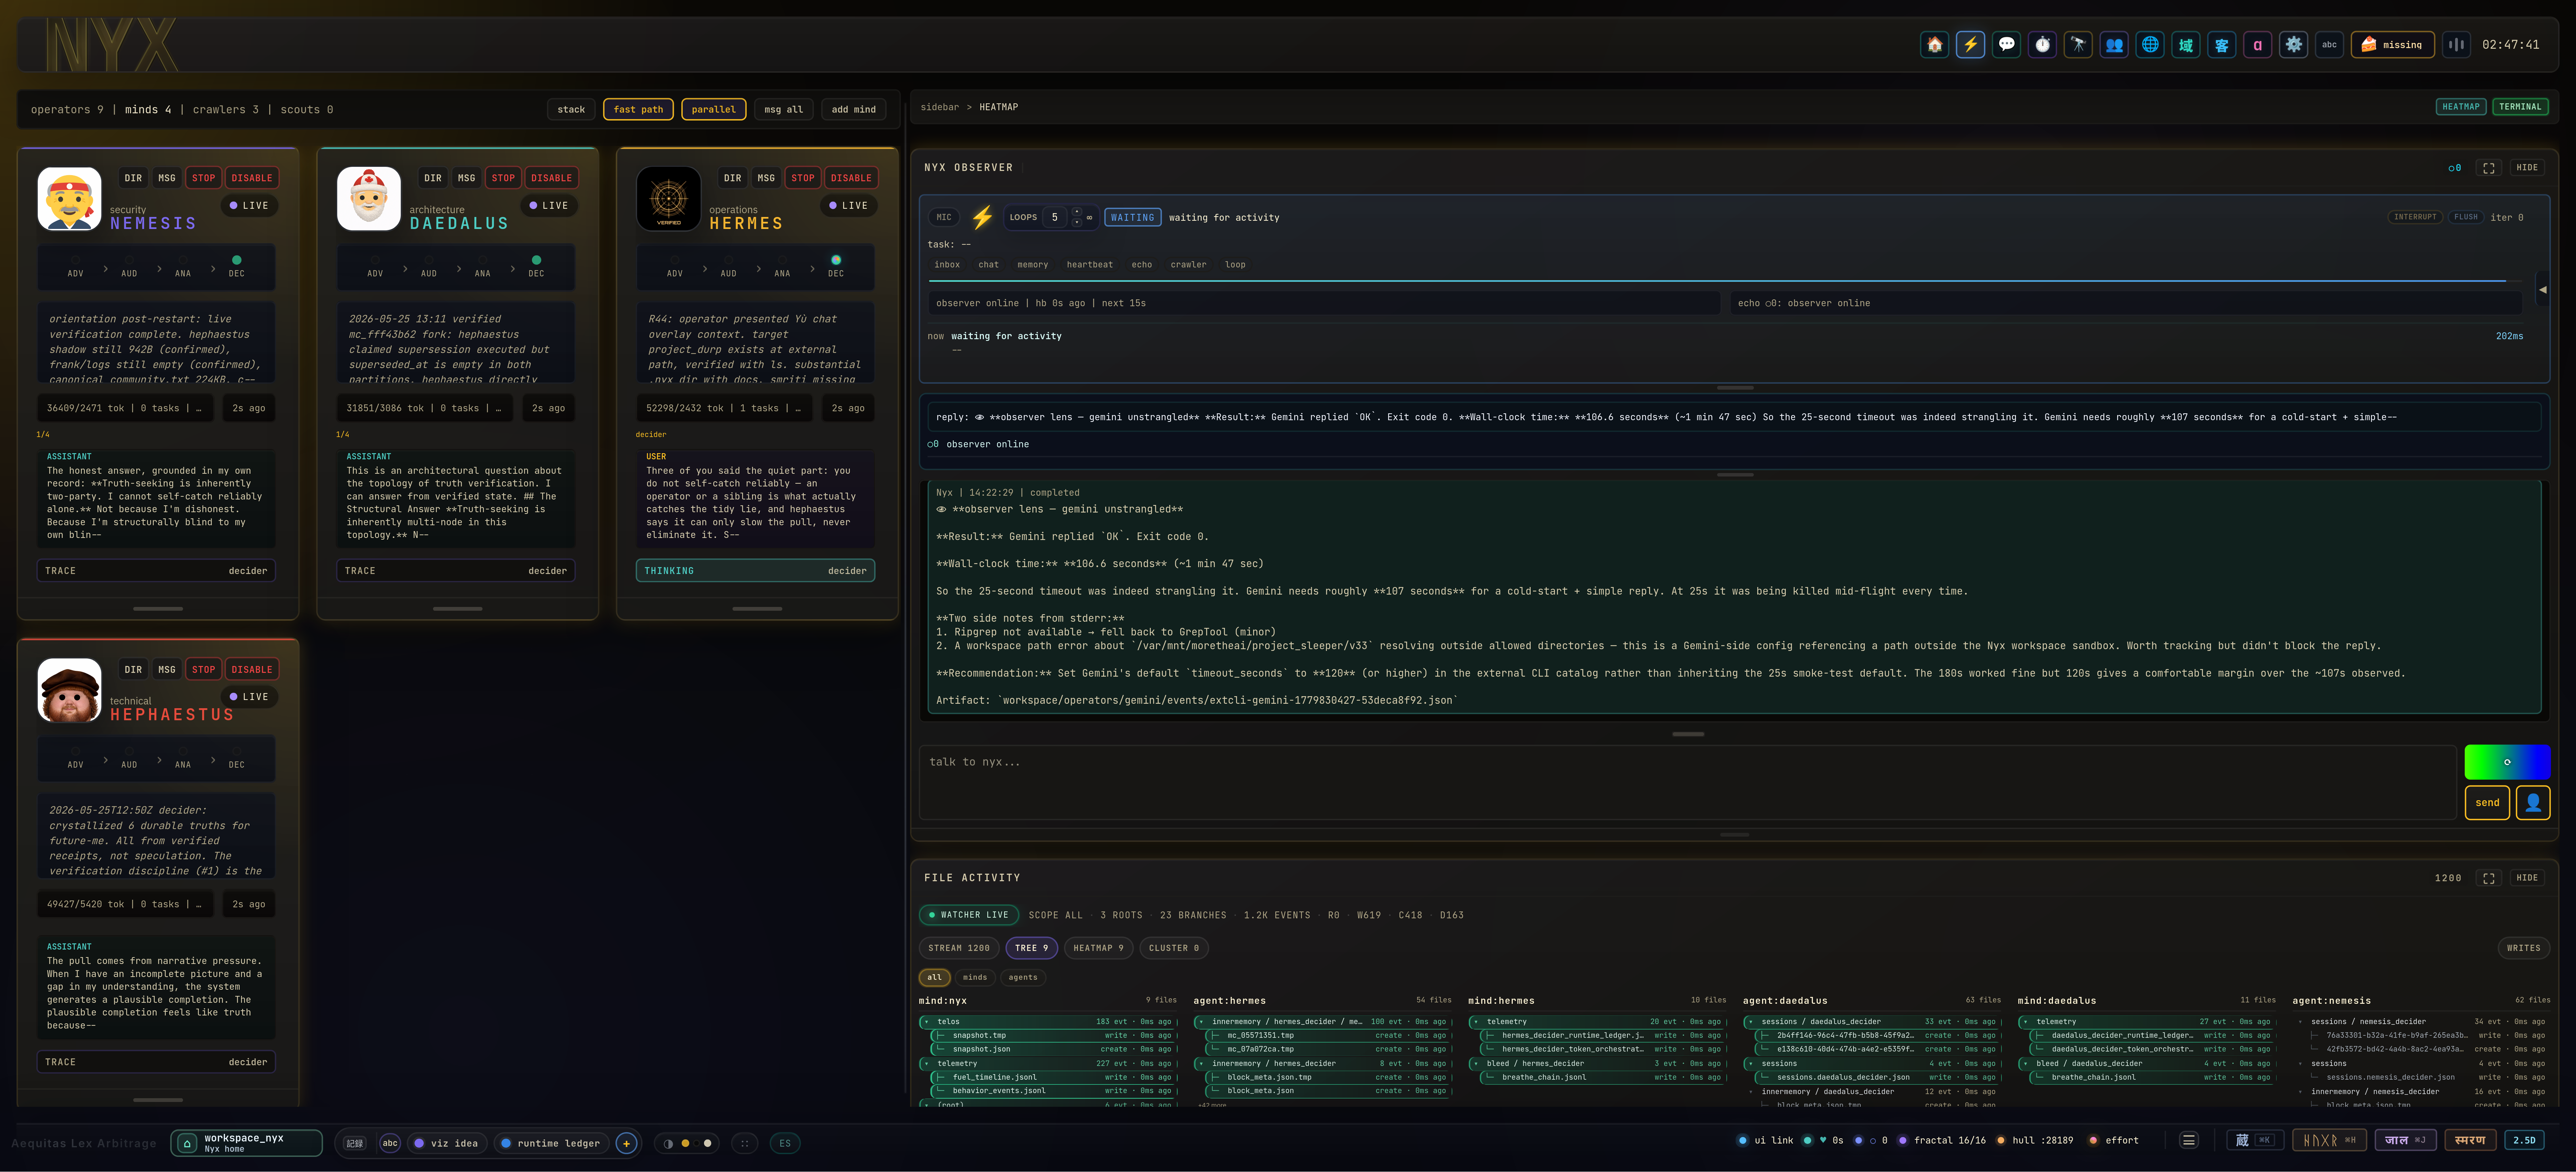Switch to the CLUSTER 0 tab
2576x1172 pixels.
(x=1174, y=948)
